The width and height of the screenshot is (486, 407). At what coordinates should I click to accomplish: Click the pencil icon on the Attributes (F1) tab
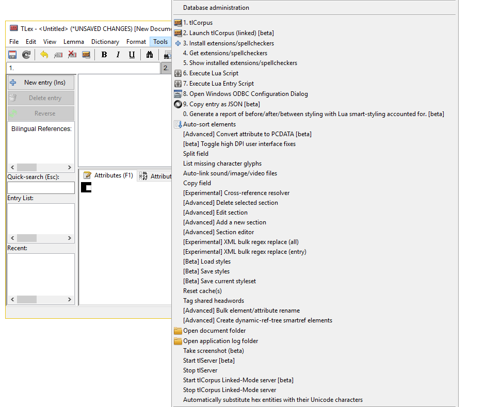tap(87, 175)
